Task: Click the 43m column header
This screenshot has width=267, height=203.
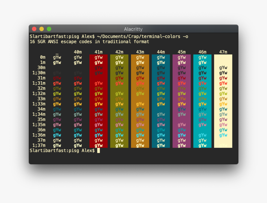Action: 140,52
